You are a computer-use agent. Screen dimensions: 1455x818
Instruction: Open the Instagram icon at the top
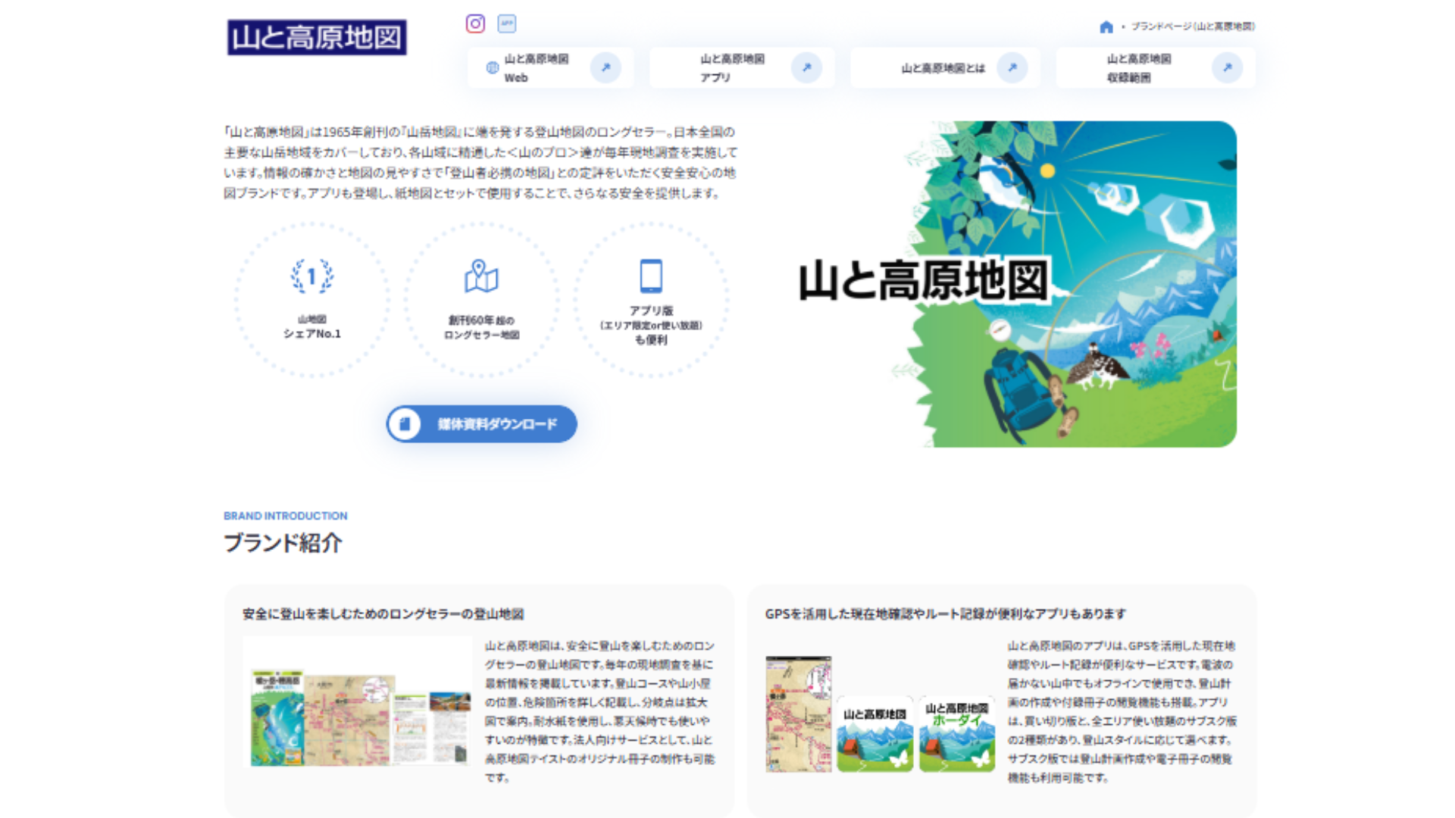[x=475, y=24]
